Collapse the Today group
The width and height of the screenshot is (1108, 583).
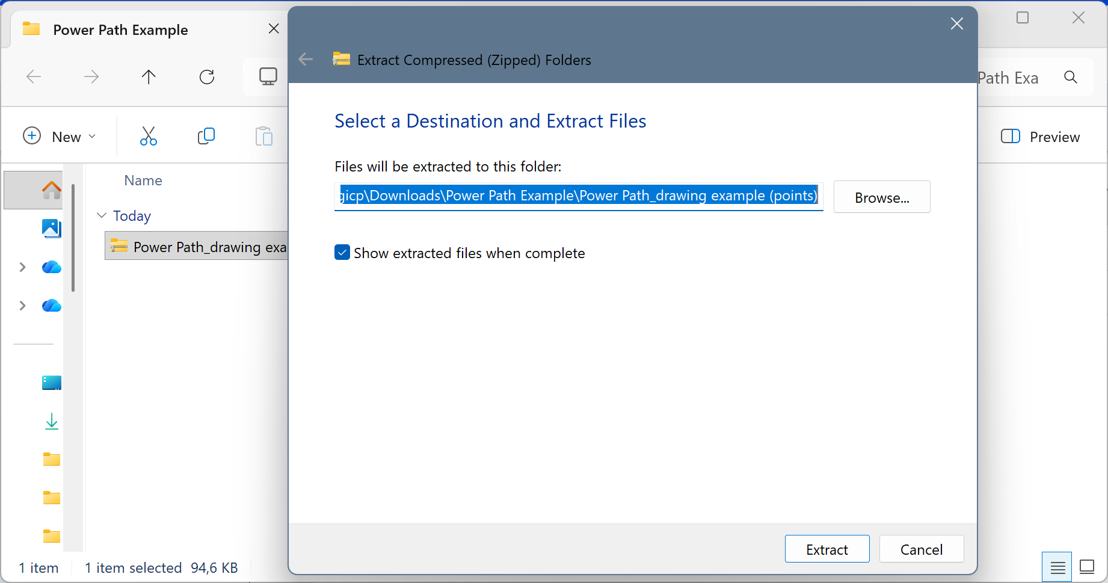(x=102, y=215)
